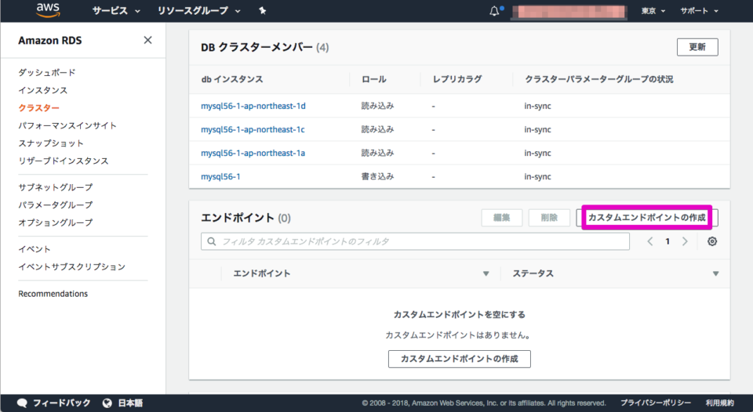Click the 削除 button for endpoints
This screenshot has height=412, width=753.
click(549, 218)
